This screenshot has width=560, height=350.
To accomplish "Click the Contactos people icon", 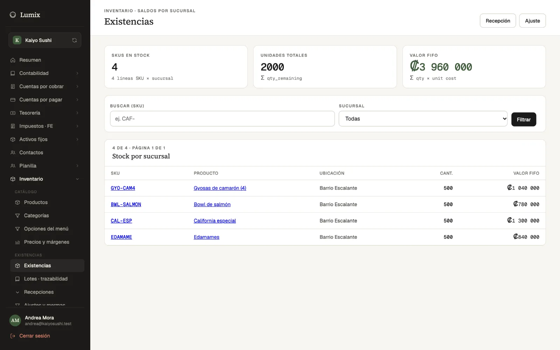I will (13, 153).
